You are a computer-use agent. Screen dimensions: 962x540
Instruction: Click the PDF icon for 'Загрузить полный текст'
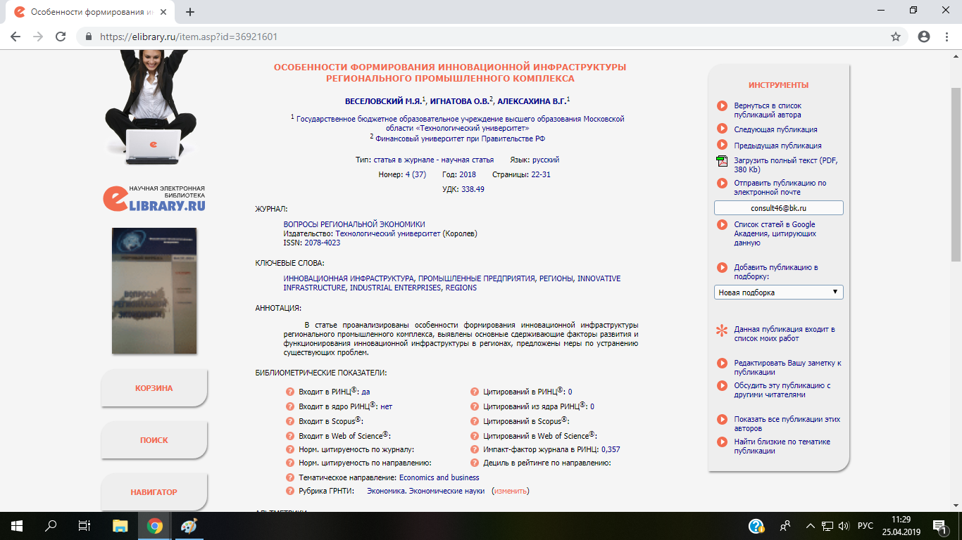coord(722,161)
